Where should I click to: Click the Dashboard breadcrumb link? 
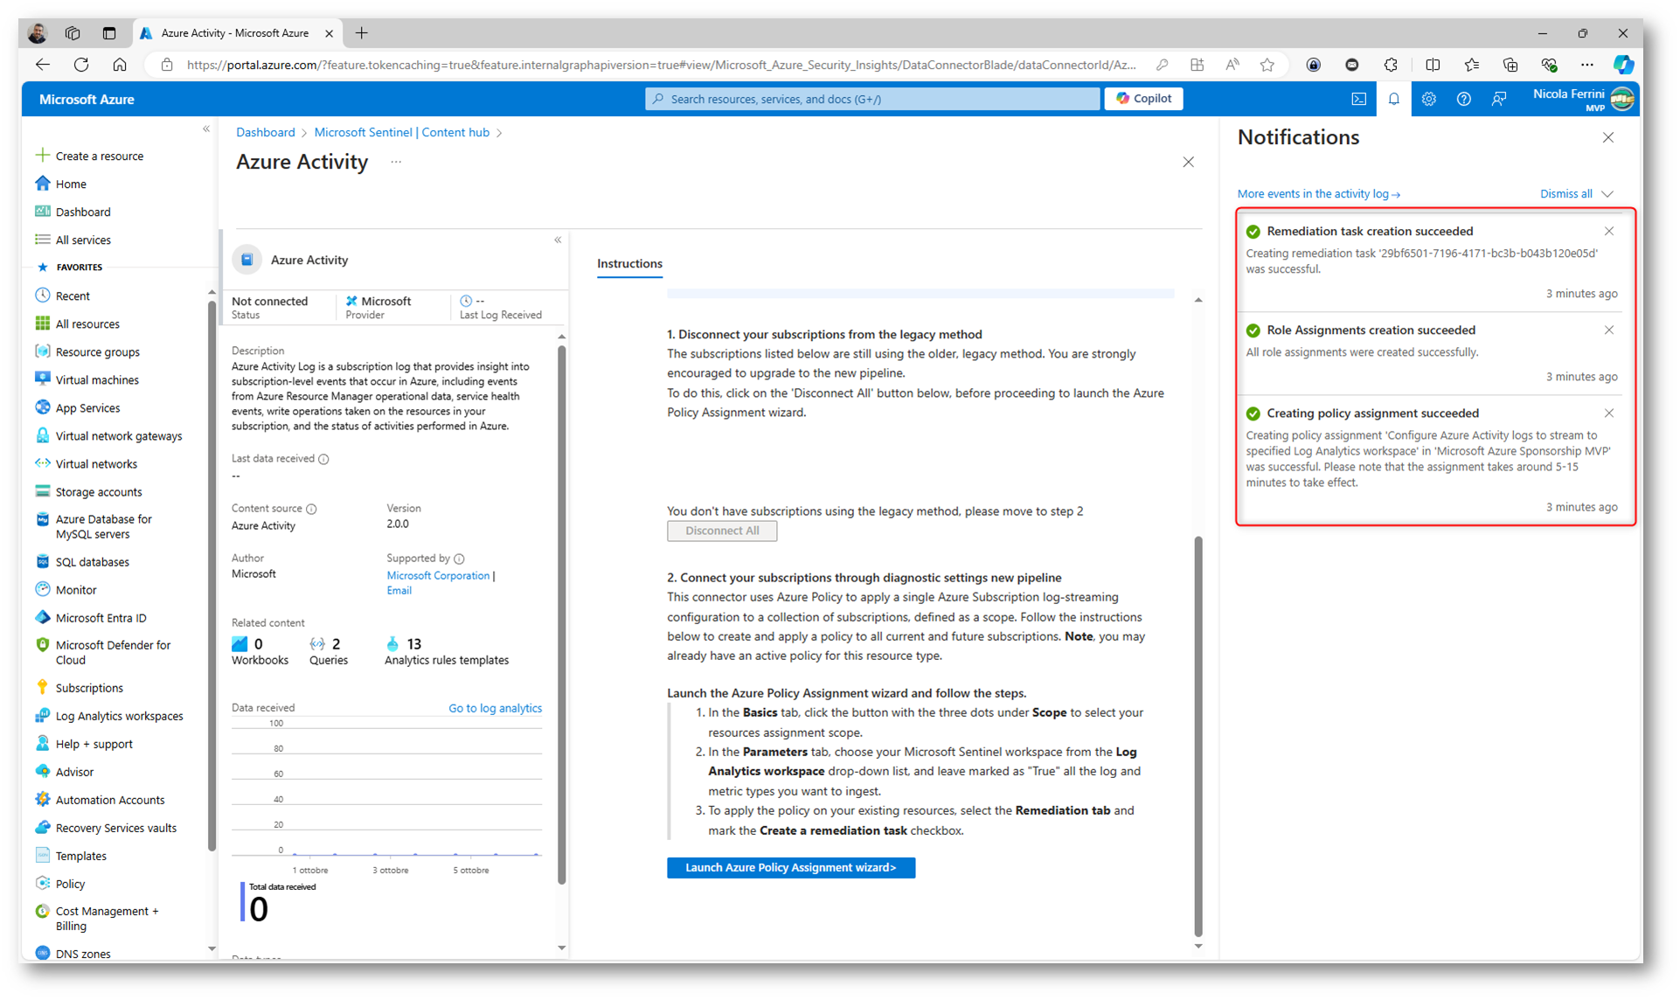[265, 133]
